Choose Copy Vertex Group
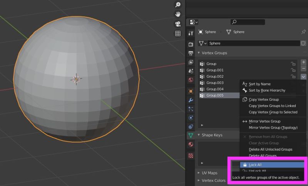Screen dimensions: 308x186 tap(272, 99)
